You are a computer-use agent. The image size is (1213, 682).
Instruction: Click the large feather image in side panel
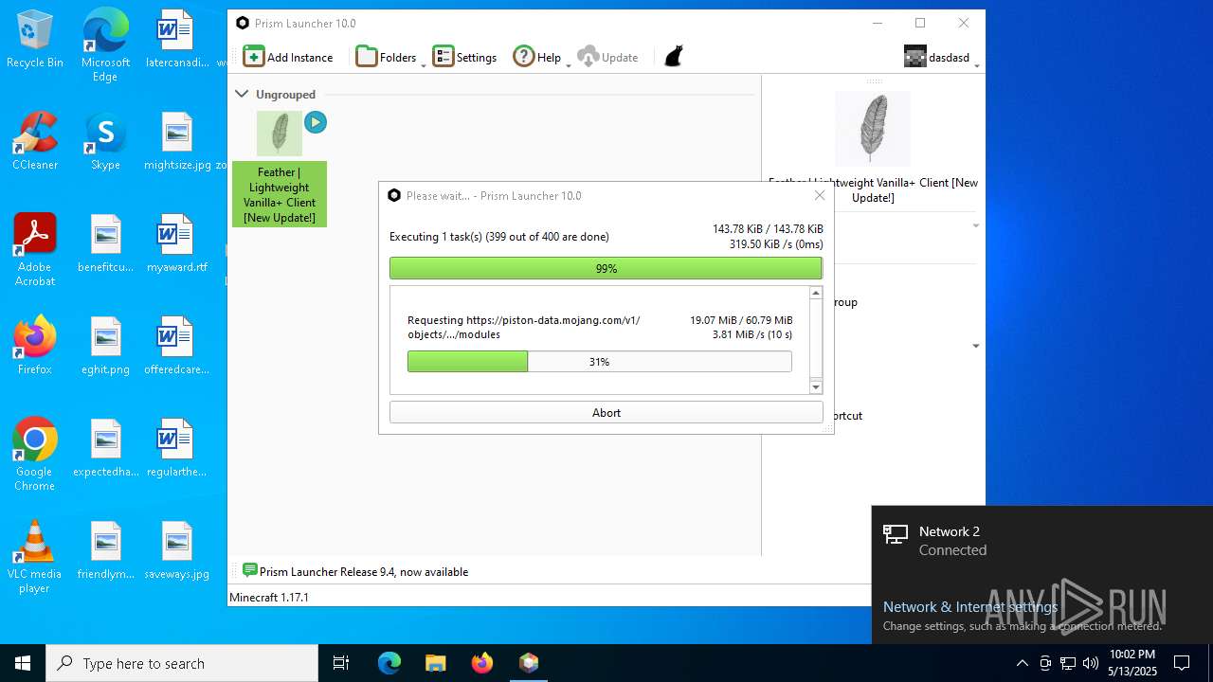click(x=873, y=129)
